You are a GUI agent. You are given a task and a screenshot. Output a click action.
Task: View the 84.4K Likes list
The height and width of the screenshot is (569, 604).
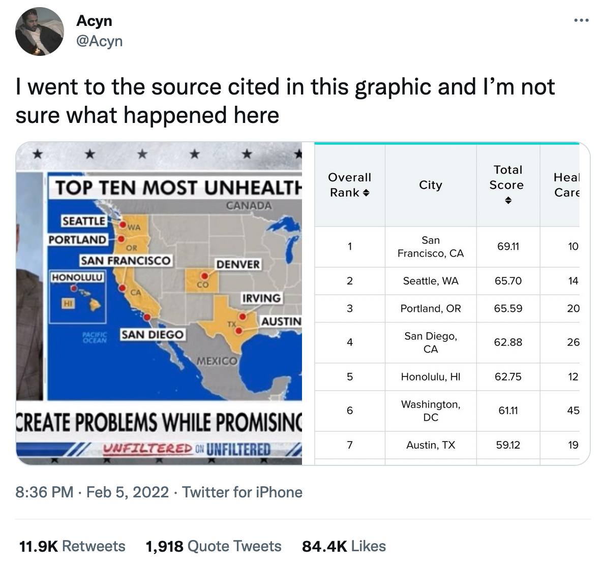coord(344,546)
